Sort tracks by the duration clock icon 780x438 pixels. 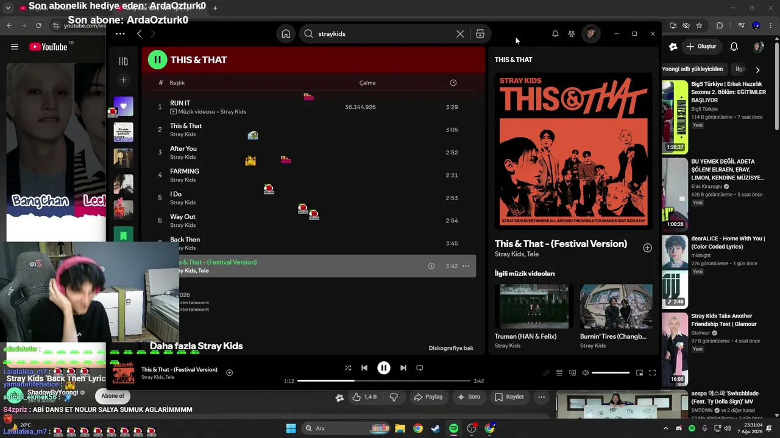(x=453, y=83)
